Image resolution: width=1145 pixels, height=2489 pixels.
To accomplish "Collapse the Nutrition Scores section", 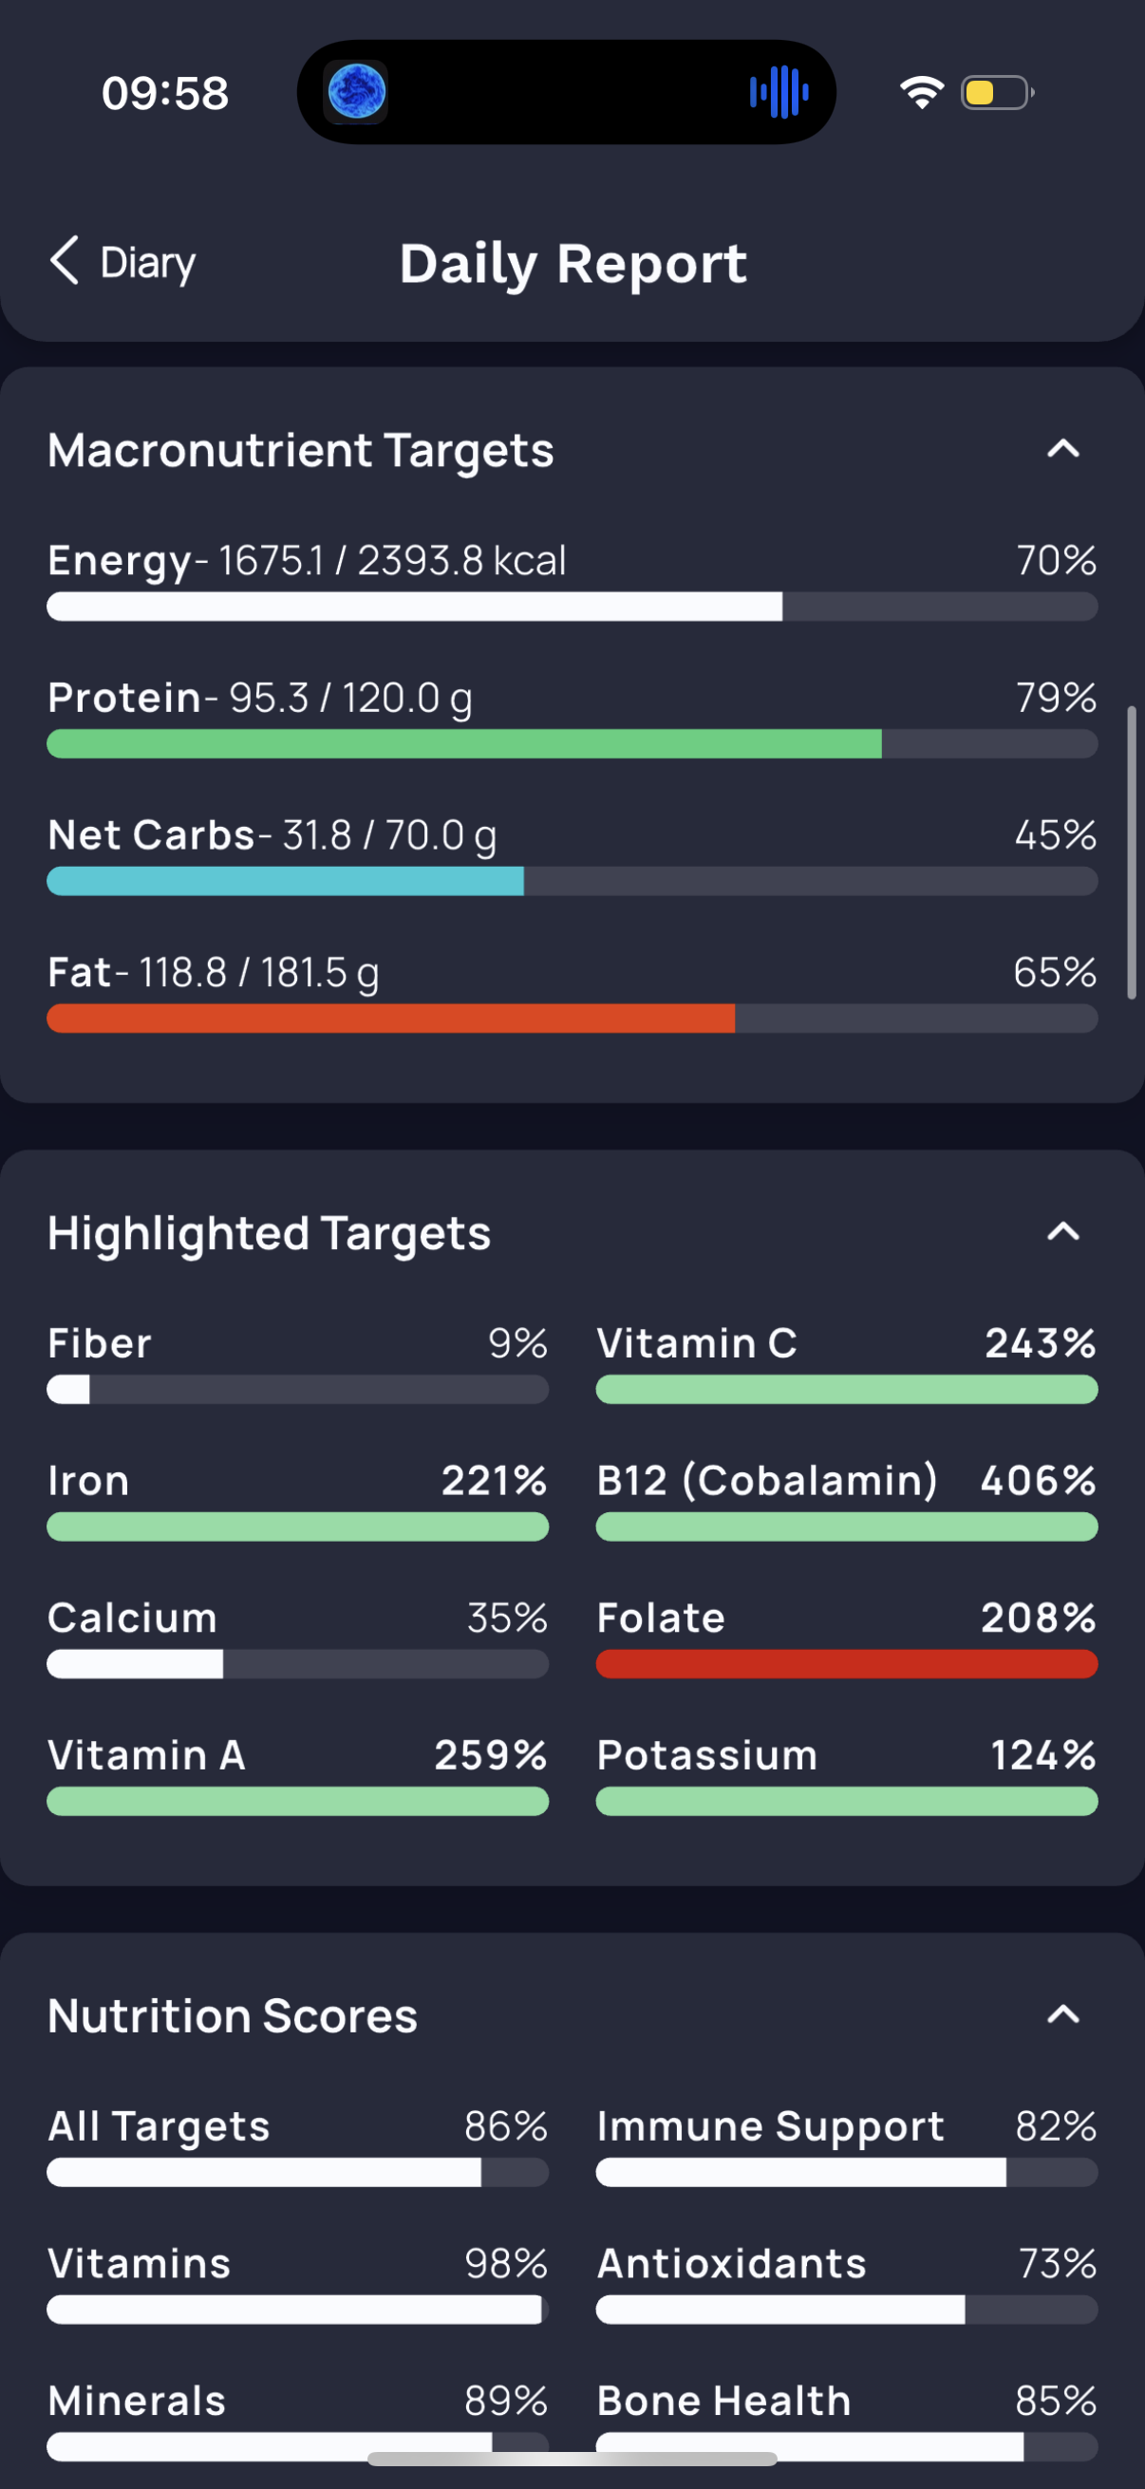I will tap(1062, 2014).
